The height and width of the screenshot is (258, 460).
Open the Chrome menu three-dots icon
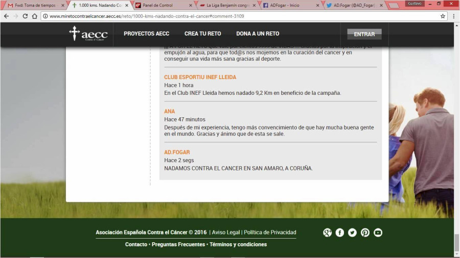[x=454, y=16]
